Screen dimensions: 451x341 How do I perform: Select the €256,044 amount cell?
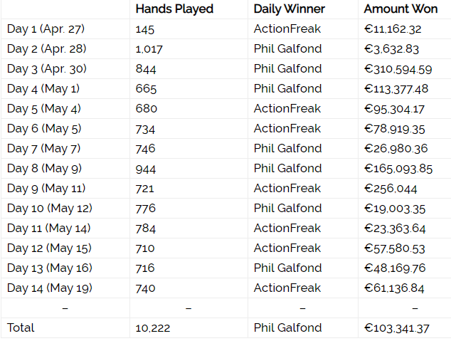391,189
